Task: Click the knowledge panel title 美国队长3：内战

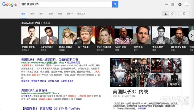Action: coord(130,92)
